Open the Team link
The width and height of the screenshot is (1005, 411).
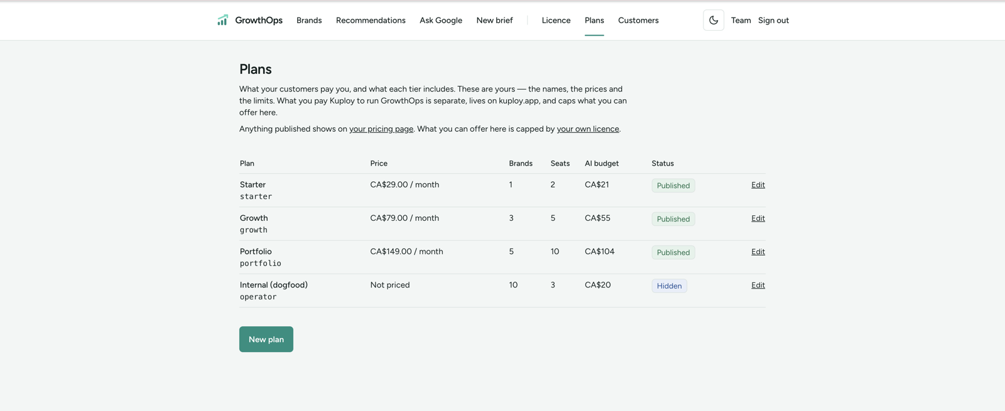tap(741, 20)
